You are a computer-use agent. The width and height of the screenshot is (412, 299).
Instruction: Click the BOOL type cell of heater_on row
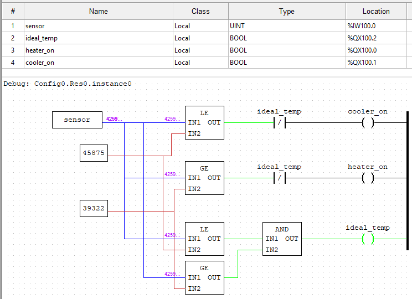click(x=287, y=50)
